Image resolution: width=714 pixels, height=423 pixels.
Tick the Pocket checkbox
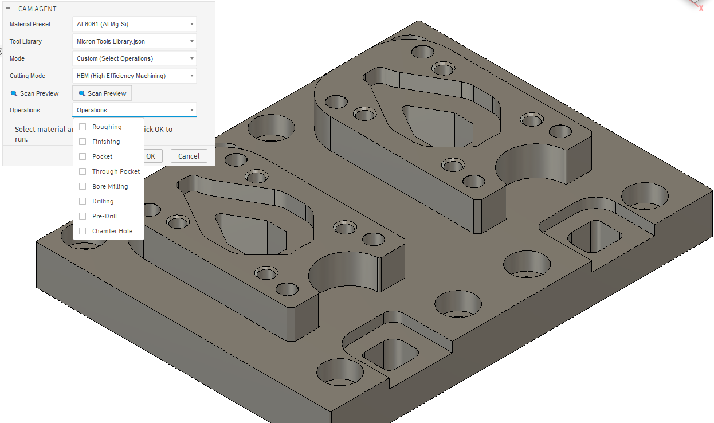[x=83, y=156]
